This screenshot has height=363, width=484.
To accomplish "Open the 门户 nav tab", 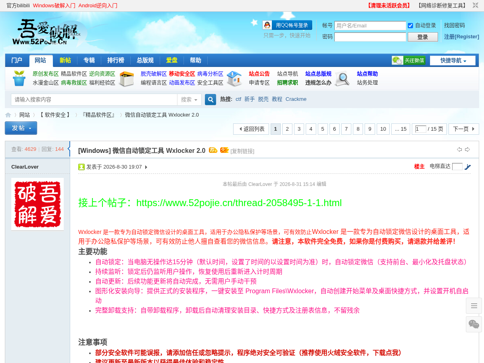I will (17, 60).
